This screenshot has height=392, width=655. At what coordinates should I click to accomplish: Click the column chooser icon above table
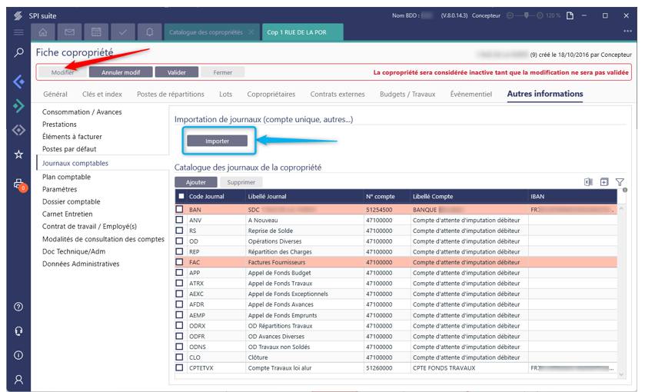click(604, 182)
